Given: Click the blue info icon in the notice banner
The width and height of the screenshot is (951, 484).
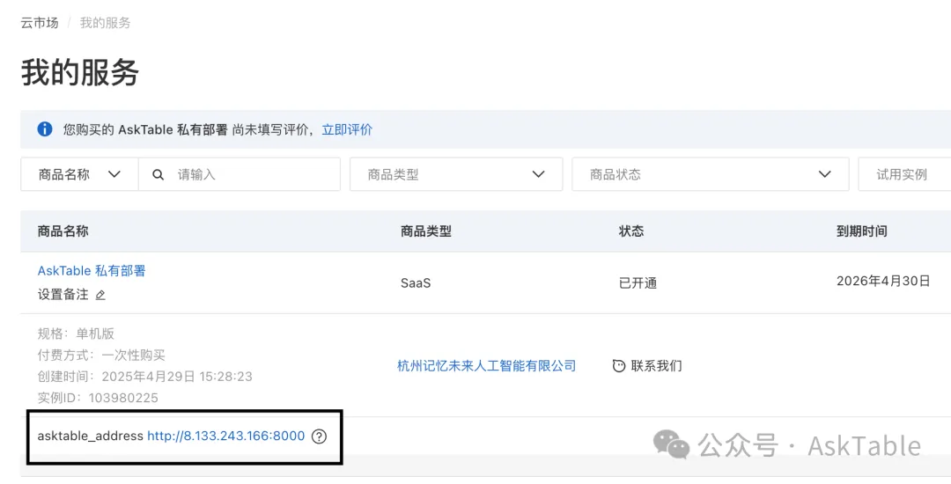Looking at the screenshot, I should 45,129.
